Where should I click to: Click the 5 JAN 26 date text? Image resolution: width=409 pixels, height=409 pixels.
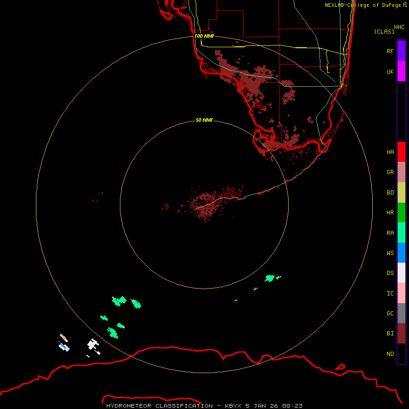pos(262,406)
